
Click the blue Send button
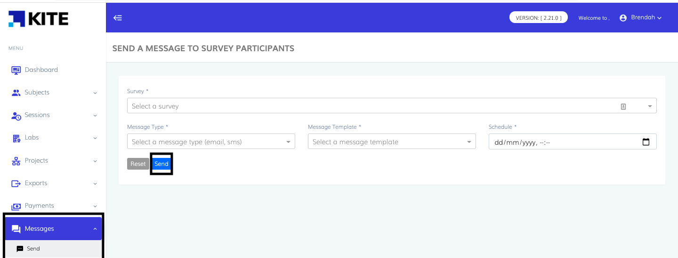coord(161,164)
